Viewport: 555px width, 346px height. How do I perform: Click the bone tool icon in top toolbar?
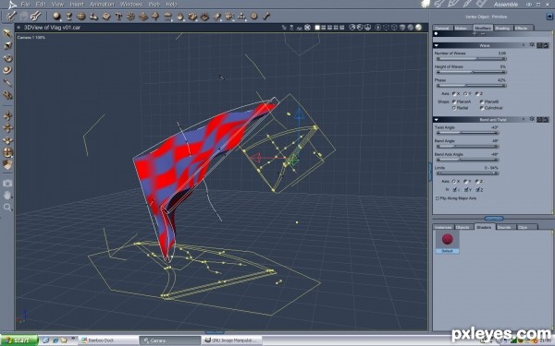click(x=266, y=17)
